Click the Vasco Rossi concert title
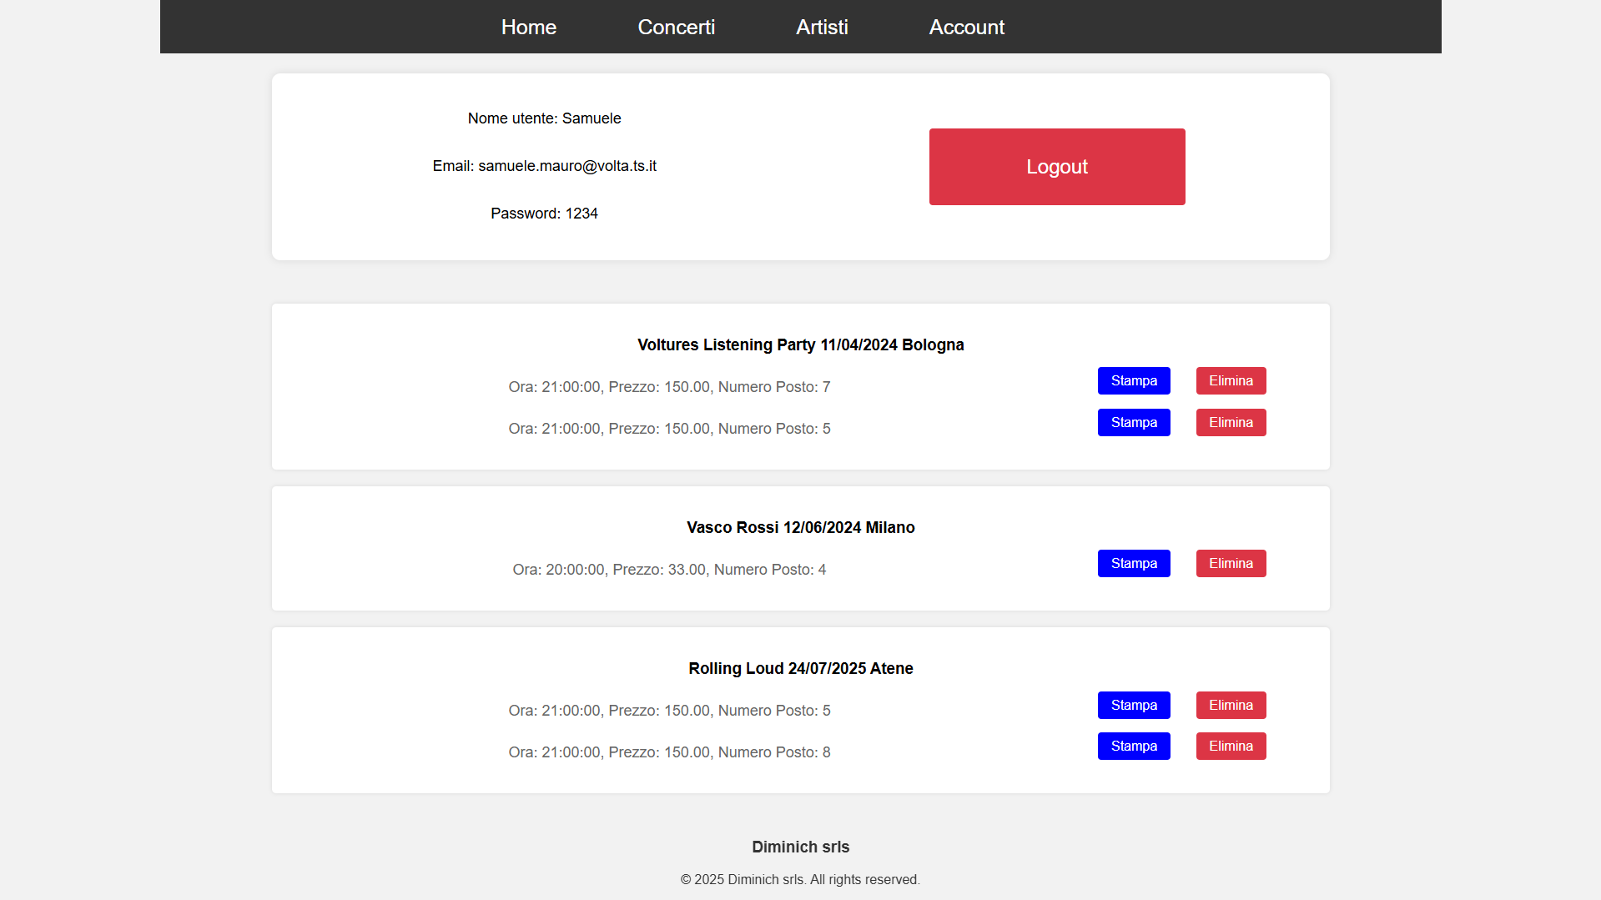The height and width of the screenshot is (900, 1601). click(800, 527)
